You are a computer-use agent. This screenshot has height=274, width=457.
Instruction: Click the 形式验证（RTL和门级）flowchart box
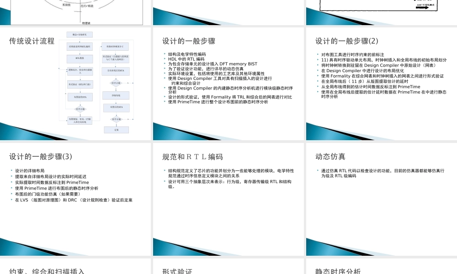pos(80,84)
